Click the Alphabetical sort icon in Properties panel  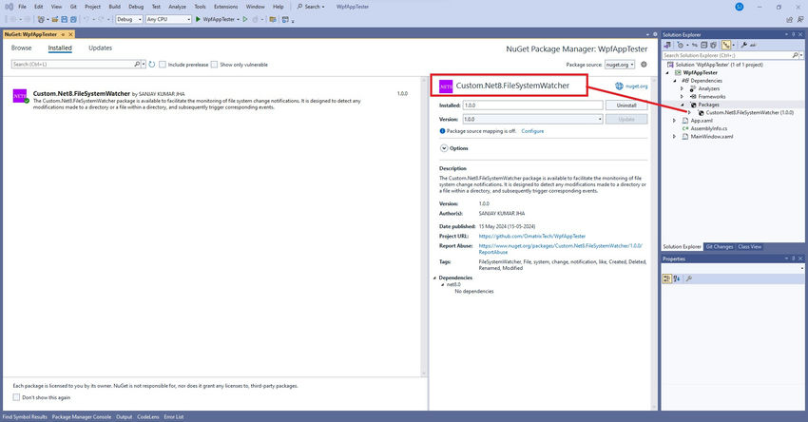(677, 278)
